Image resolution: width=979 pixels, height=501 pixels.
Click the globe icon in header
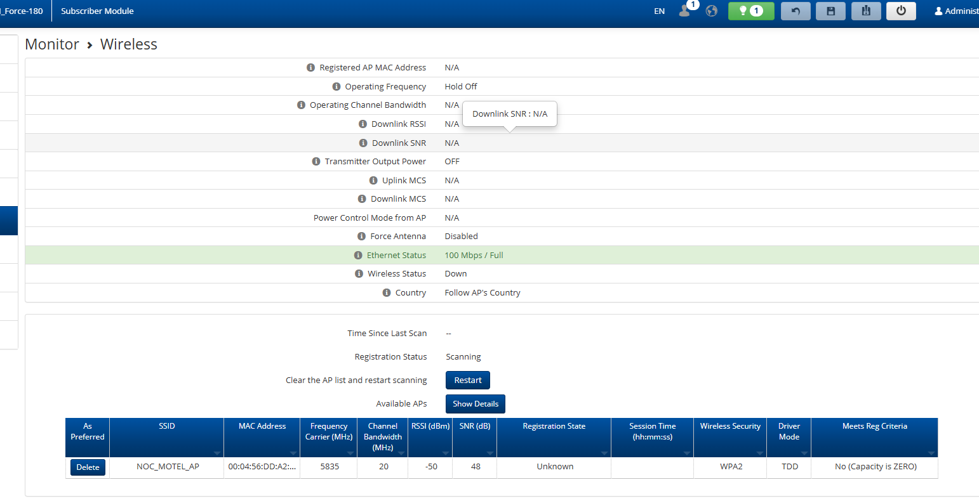click(712, 11)
